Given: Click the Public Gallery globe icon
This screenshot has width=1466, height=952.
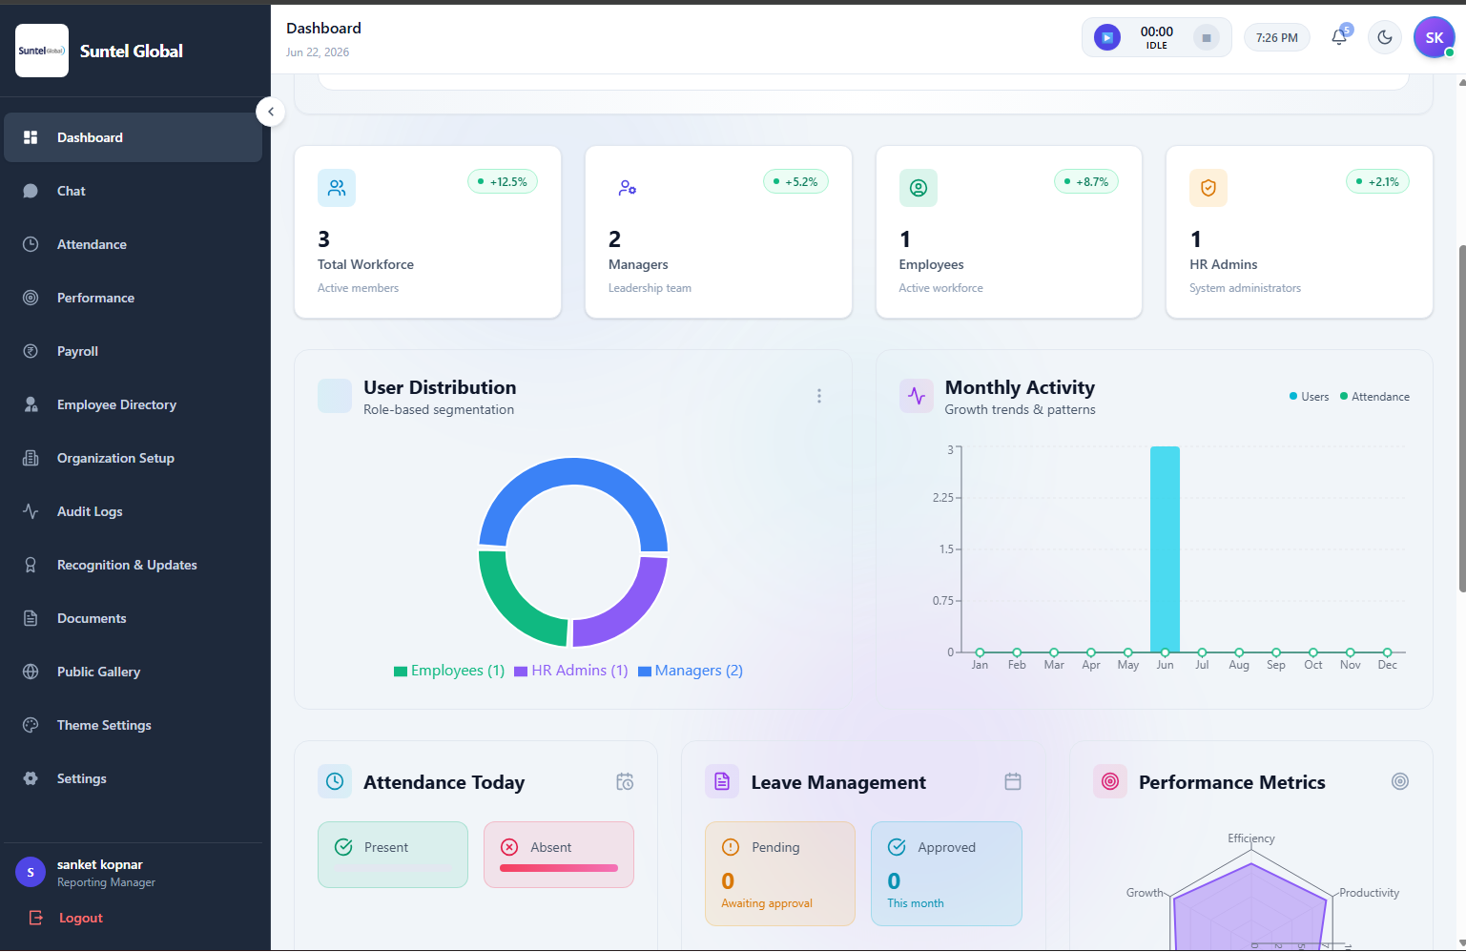Looking at the screenshot, I should coord(31,672).
